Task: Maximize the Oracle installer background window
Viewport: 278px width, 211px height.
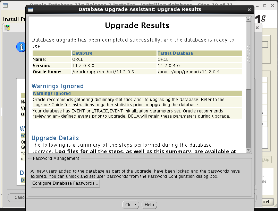Action: click(265, 6)
